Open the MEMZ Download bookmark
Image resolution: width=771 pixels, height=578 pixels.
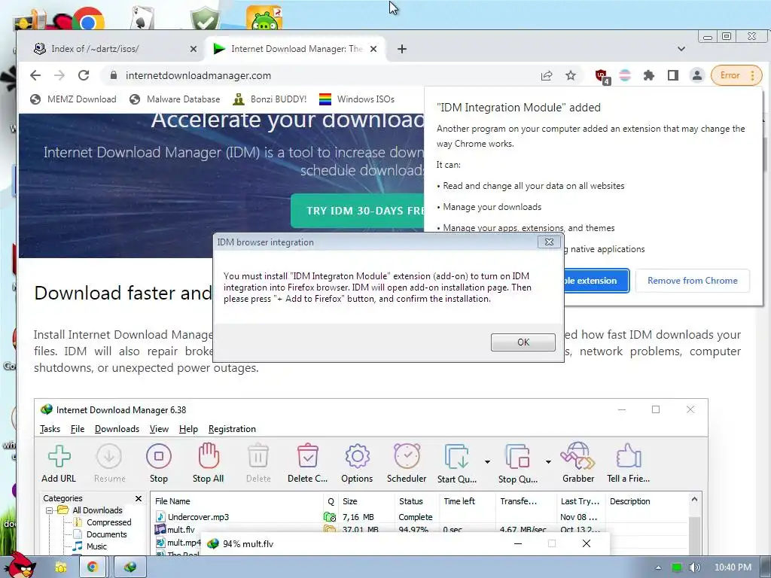click(x=74, y=99)
